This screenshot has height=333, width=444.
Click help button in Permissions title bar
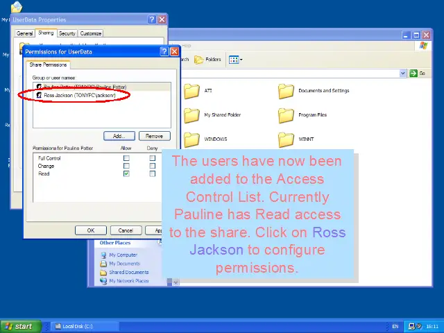(x=164, y=51)
